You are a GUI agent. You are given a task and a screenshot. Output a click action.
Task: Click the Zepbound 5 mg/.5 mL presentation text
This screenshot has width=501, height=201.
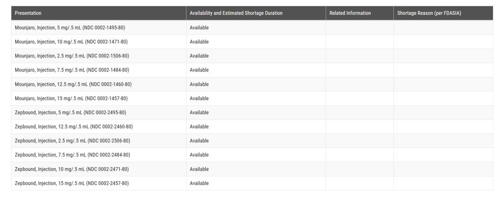71,113
